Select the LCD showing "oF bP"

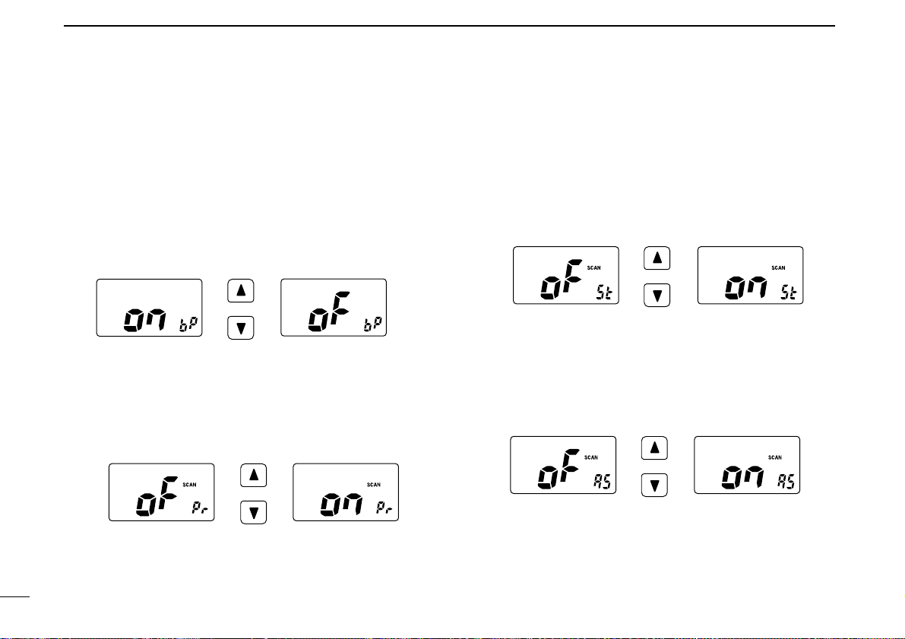click(x=334, y=308)
